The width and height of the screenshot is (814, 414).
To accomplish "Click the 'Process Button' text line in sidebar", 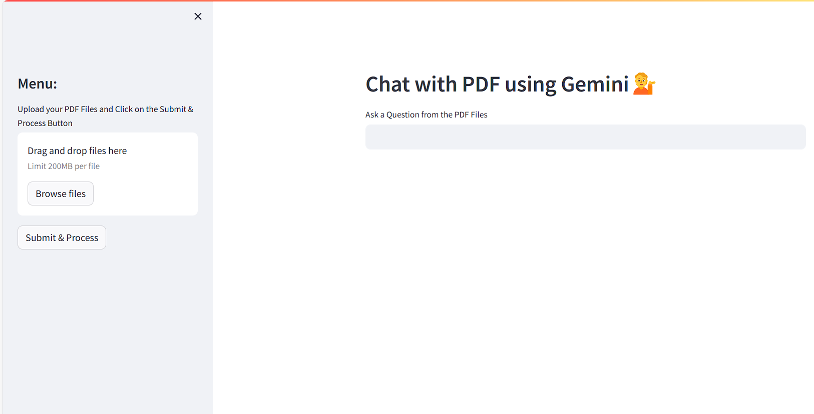I will [45, 123].
